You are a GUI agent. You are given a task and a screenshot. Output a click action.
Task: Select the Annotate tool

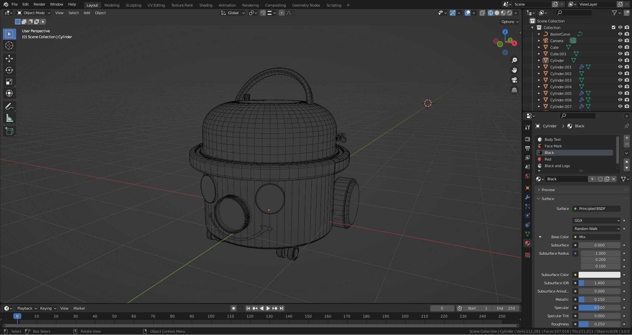(9, 107)
